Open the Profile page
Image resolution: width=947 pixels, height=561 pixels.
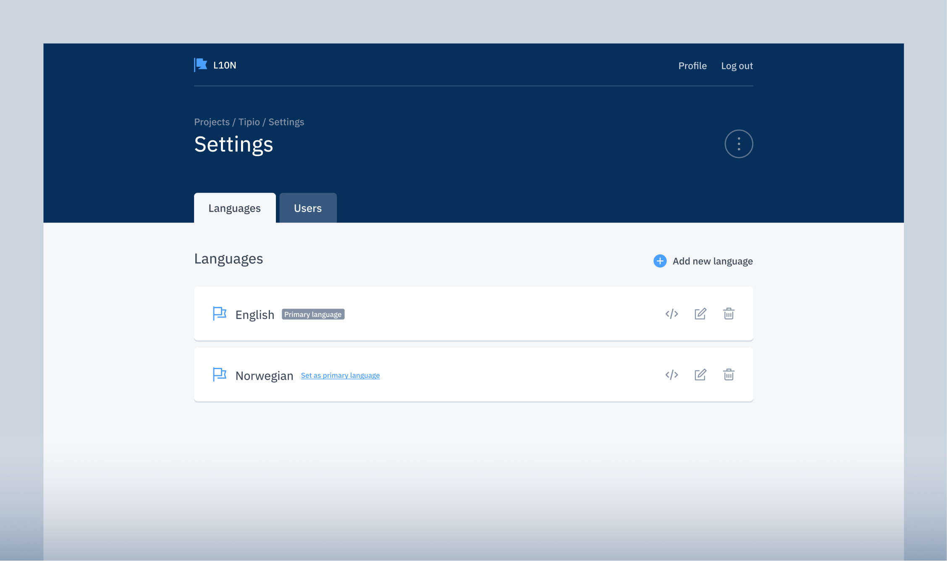(692, 66)
